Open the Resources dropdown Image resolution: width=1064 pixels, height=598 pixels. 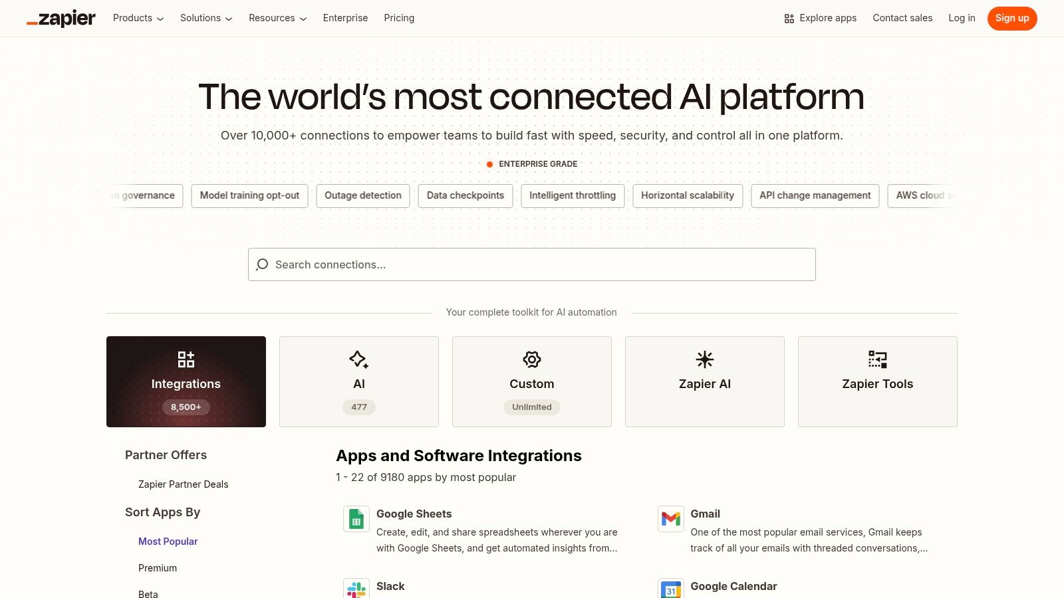pyautogui.click(x=277, y=18)
